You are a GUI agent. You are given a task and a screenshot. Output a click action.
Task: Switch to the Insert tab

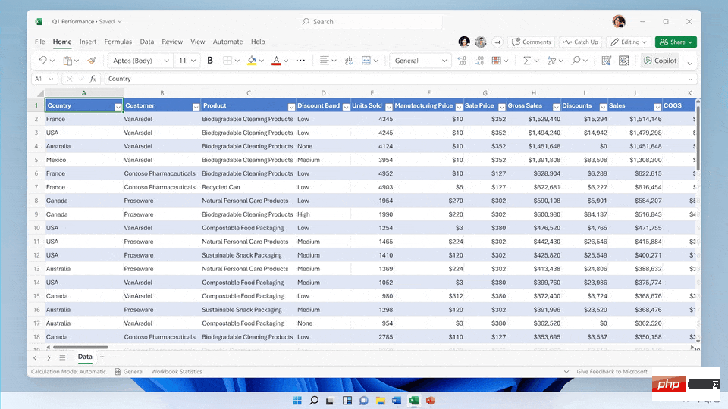[88, 42]
